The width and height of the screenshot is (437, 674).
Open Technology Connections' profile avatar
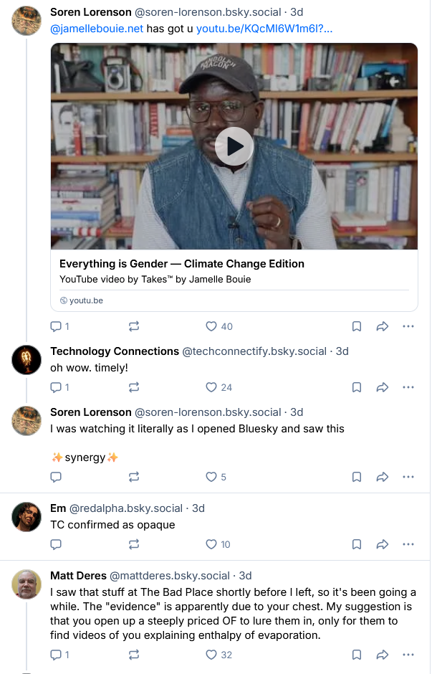point(27,359)
